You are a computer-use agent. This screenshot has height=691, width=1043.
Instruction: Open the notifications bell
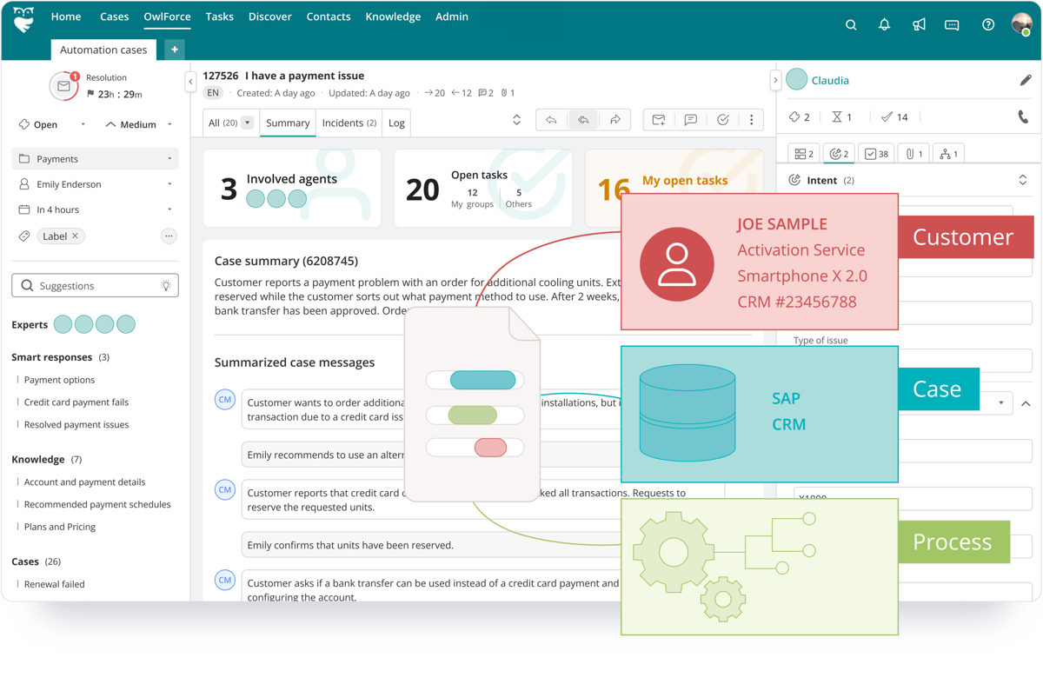[884, 25]
